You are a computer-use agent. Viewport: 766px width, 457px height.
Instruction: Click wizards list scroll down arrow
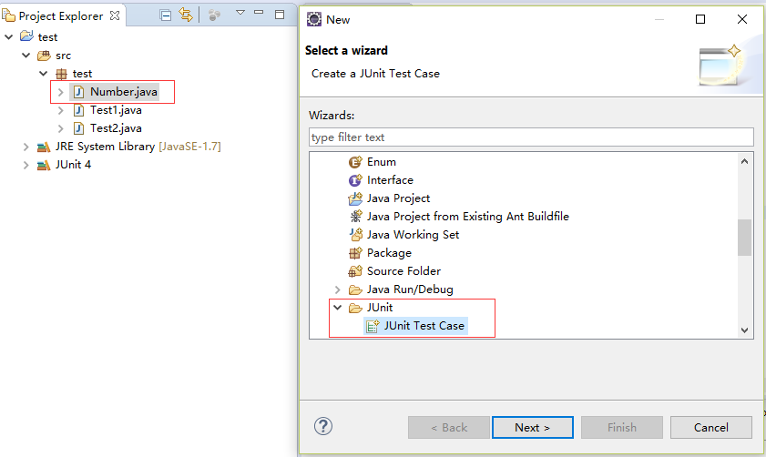[x=744, y=330]
